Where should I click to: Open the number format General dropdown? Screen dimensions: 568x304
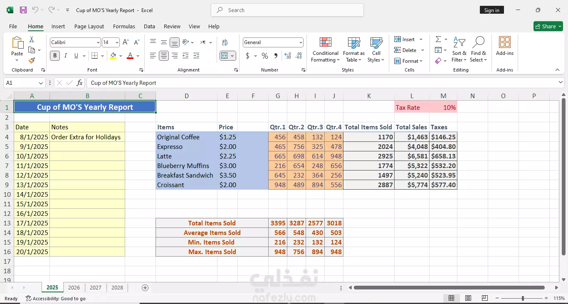point(301,42)
